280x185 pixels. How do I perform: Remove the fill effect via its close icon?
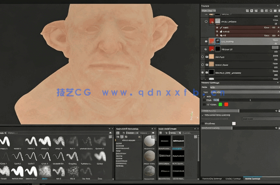(279, 35)
